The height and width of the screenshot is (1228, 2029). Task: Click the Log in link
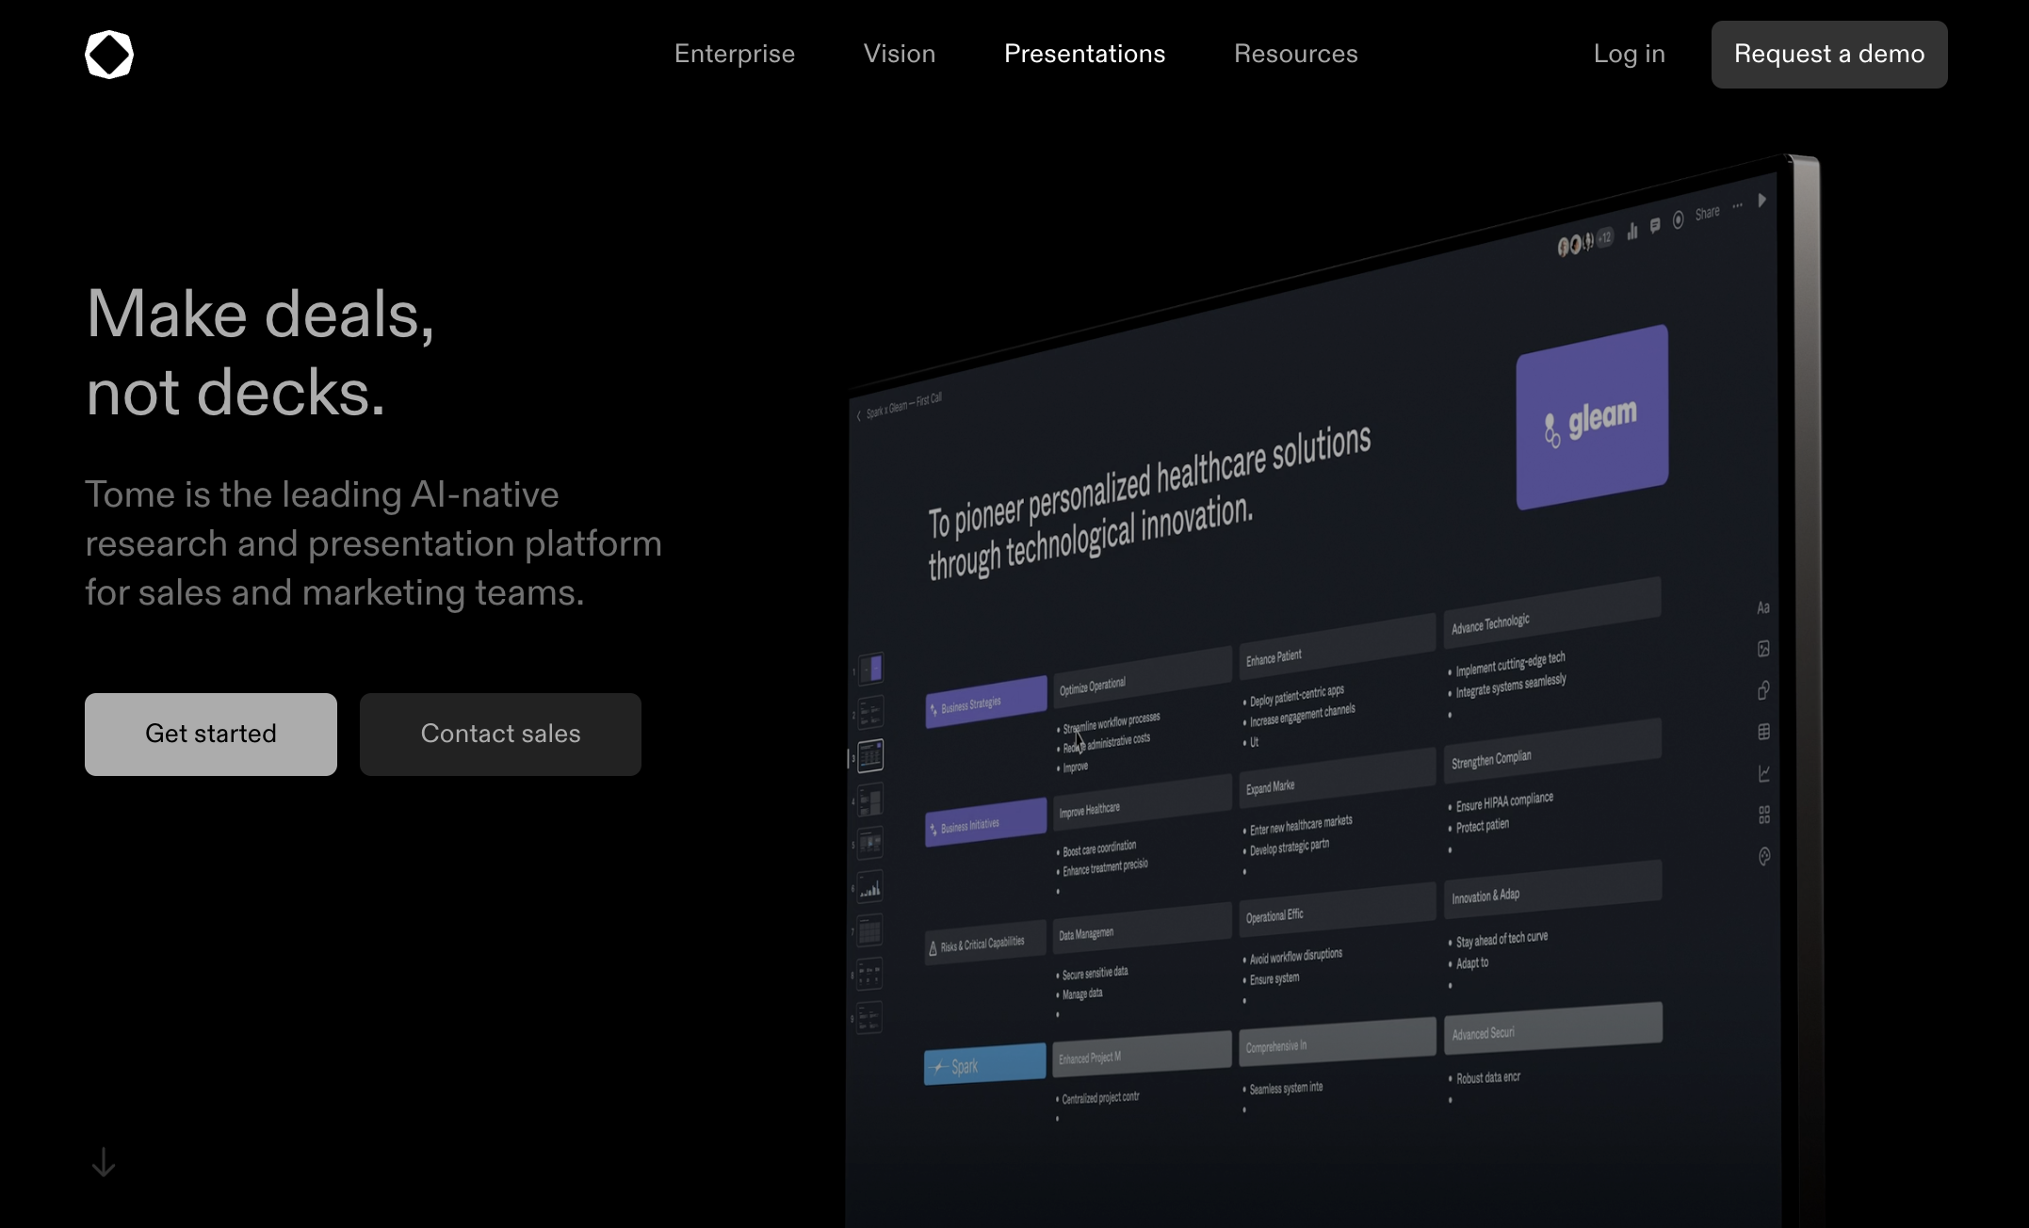point(1629,54)
